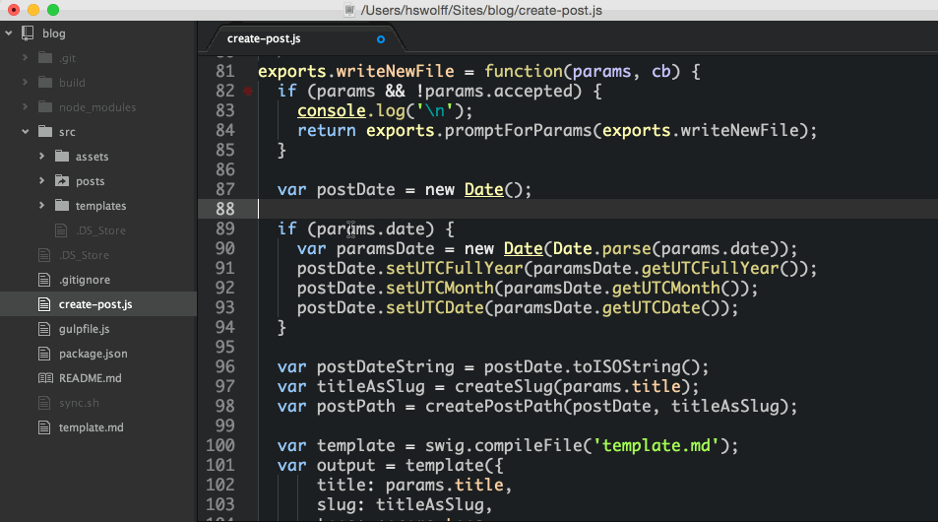
Task: Open template.md in the sidebar
Action: (x=91, y=427)
